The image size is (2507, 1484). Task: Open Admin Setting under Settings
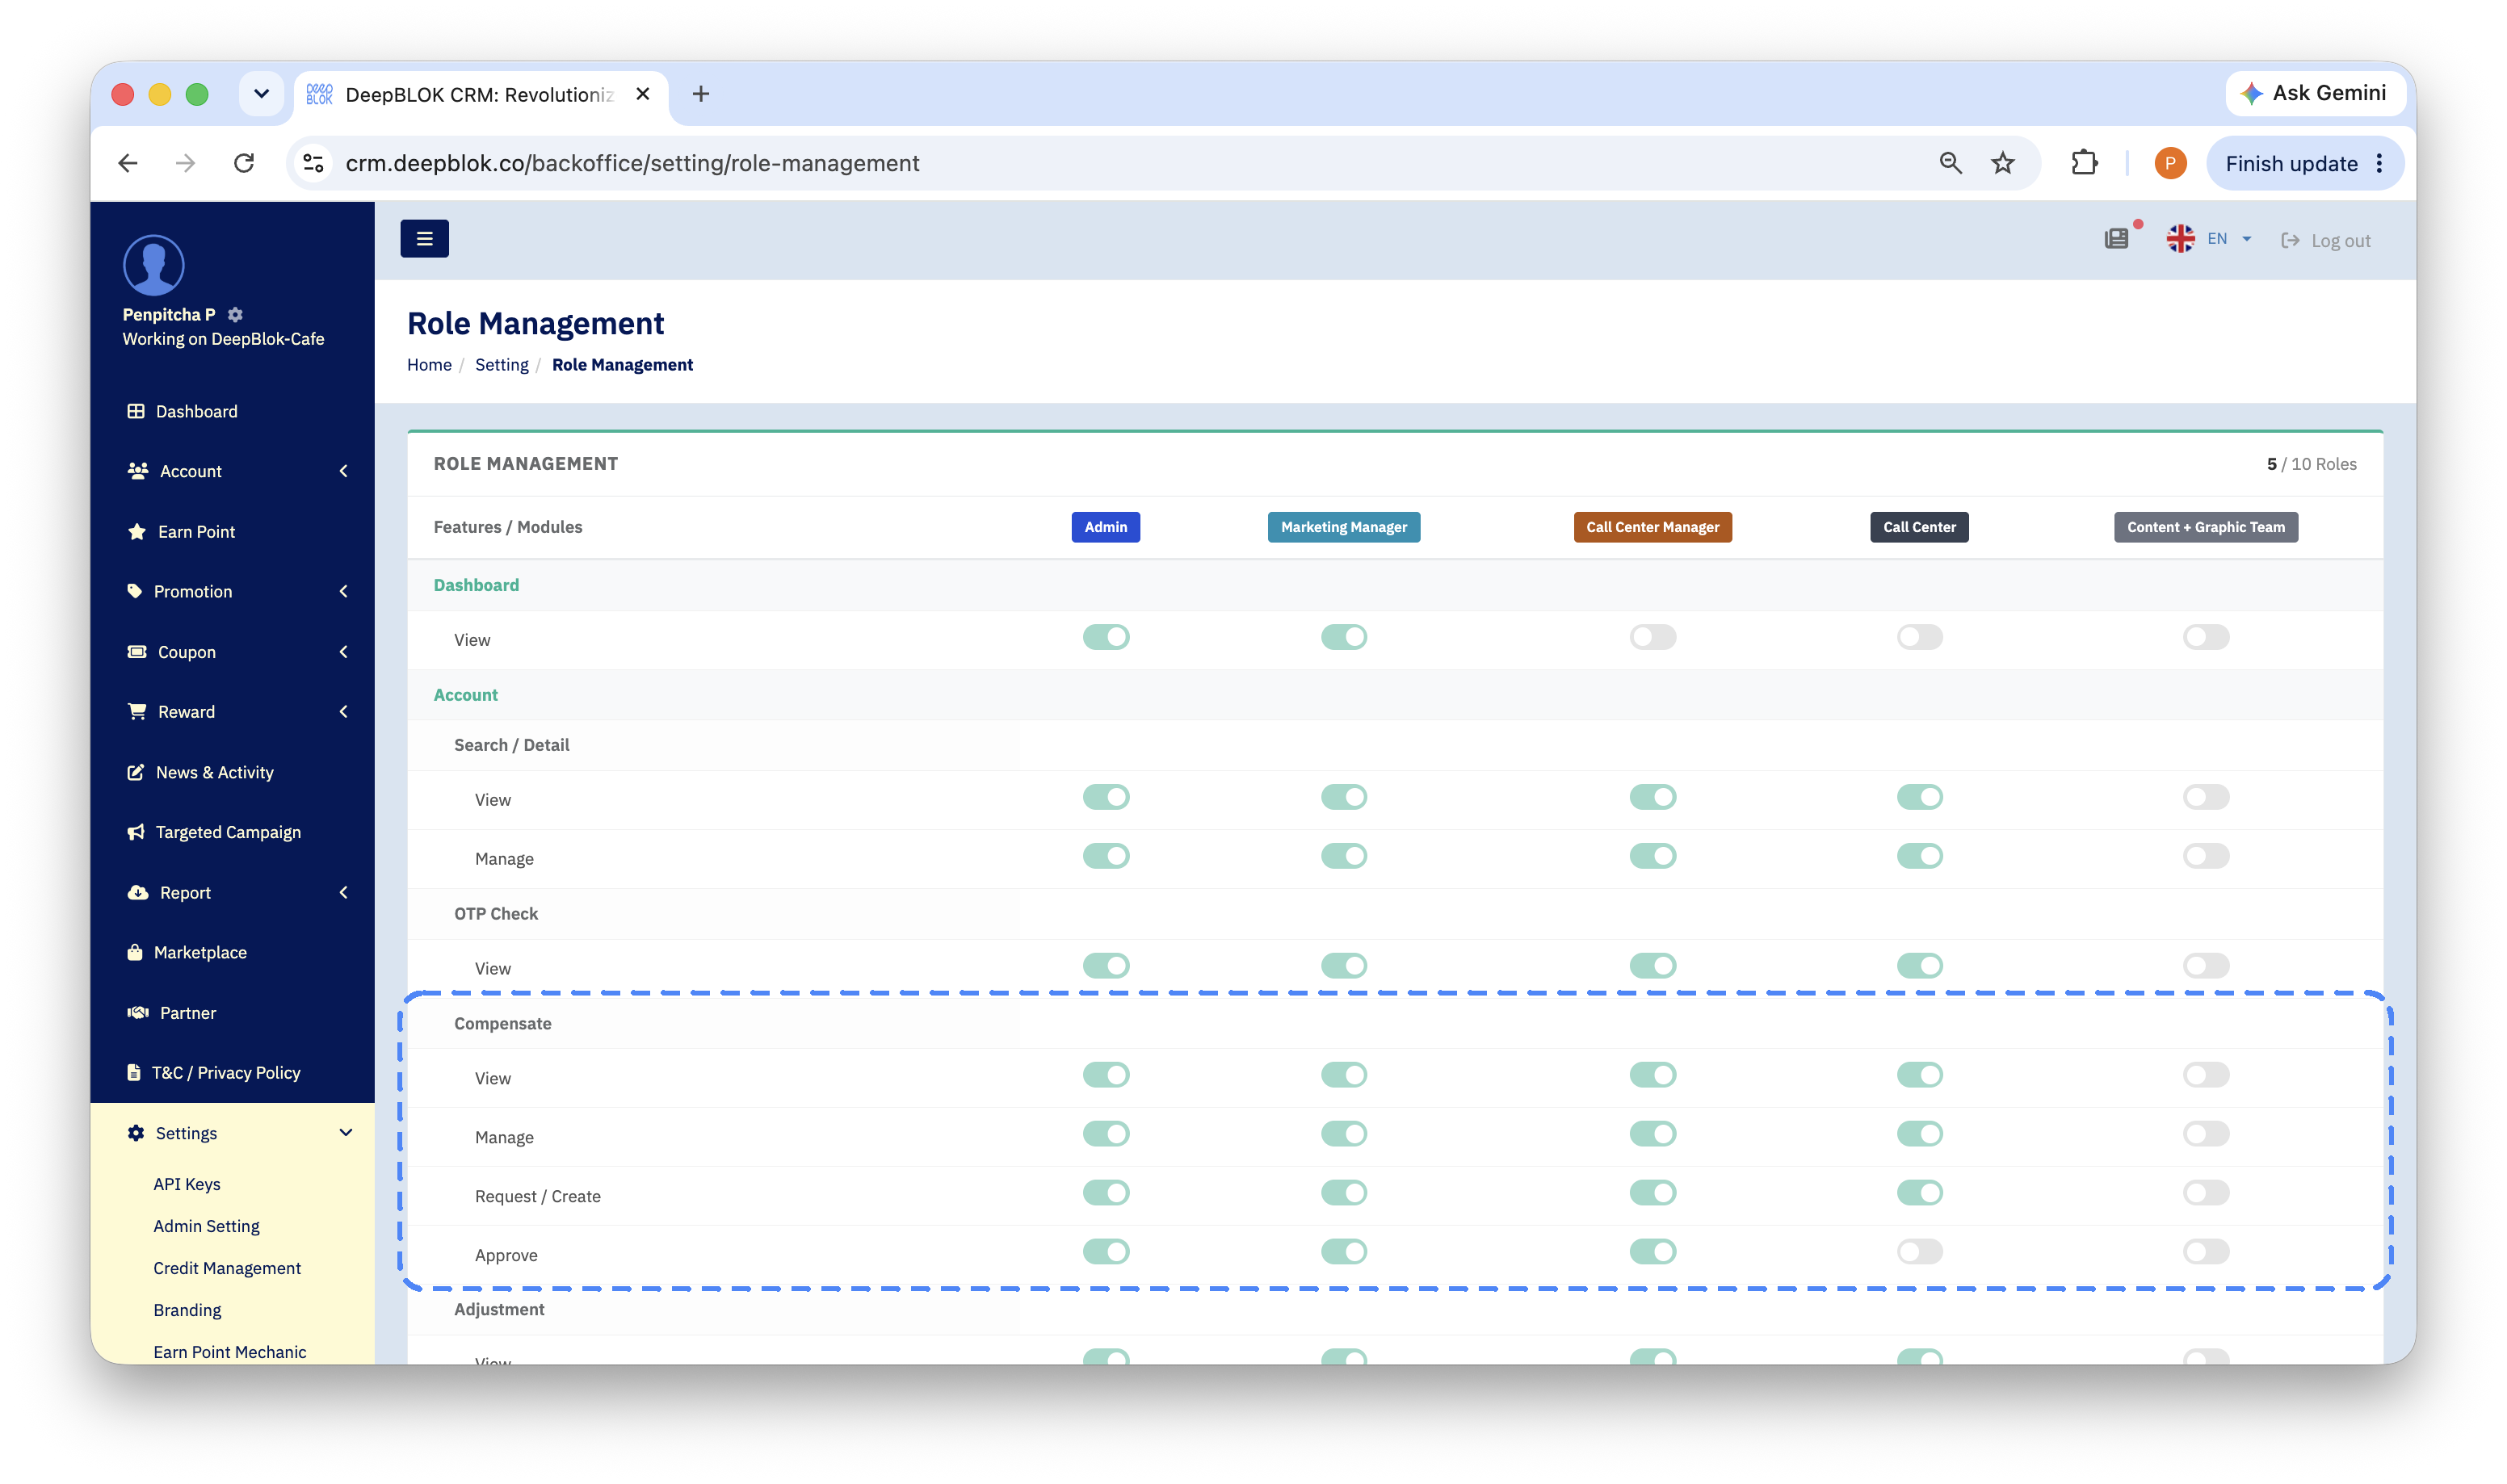click(206, 1226)
